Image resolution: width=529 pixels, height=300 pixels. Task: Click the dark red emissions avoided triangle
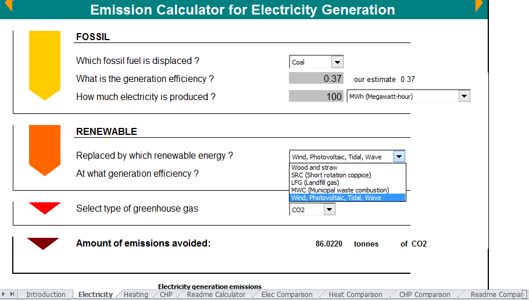tap(43, 243)
